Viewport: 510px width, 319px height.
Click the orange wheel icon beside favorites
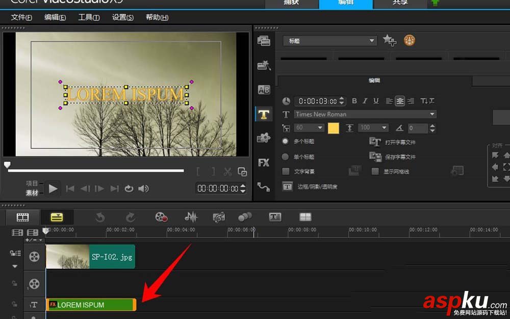(x=410, y=41)
